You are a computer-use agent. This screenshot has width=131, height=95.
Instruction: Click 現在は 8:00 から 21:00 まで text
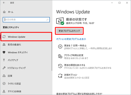[76, 58]
